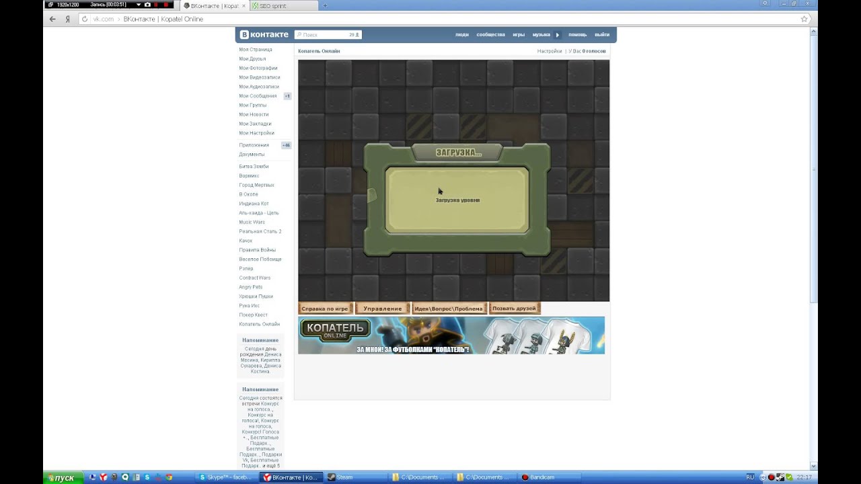The image size is (861, 484).
Task: Launch Битва Зомби app from sidebar
Action: click(254, 167)
